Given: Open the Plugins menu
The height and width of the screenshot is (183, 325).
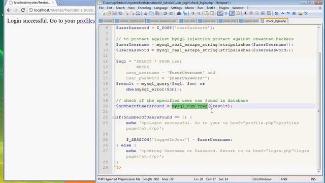Looking at the screenshot, I should [223, 8].
